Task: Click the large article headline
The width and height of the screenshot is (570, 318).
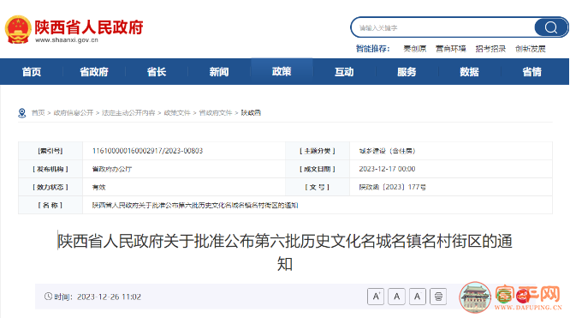Action: pyautogui.click(x=285, y=252)
